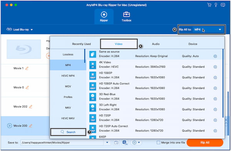Select the HEVC MP4 format category
The image size is (231, 151).
68,75
